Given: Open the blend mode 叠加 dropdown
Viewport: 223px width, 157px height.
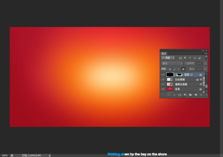Looking at the screenshot, I should [x=172, y=63].
